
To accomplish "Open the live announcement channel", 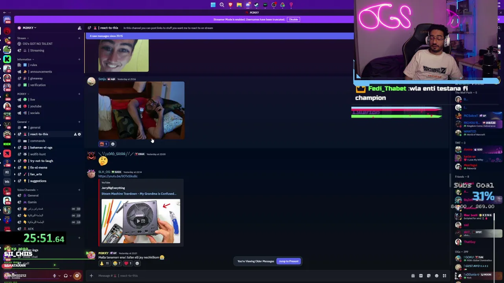I will point(49,99).
